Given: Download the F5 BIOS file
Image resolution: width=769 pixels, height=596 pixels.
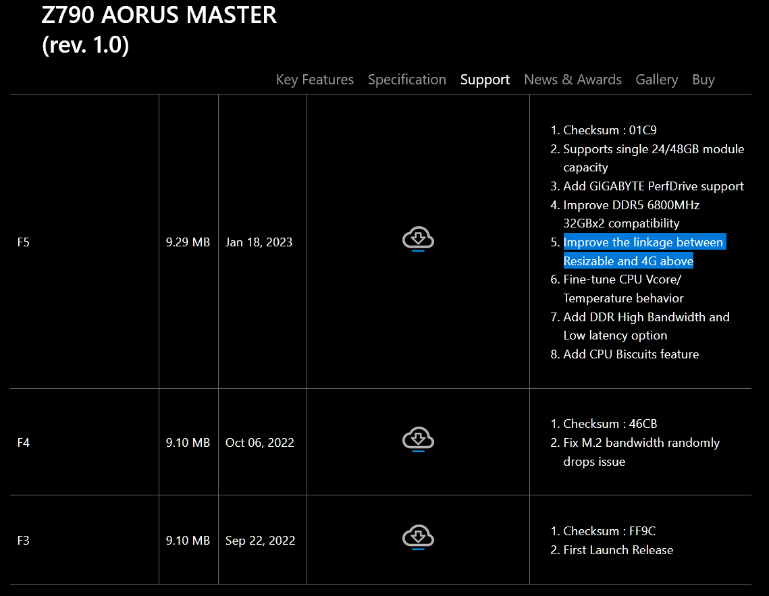Looking at the screenshot, I should (x=418, y=239).
